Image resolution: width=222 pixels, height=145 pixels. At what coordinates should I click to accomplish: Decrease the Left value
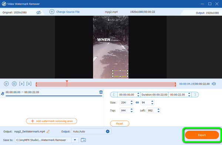pyautogui.click(x=159, y=112)
